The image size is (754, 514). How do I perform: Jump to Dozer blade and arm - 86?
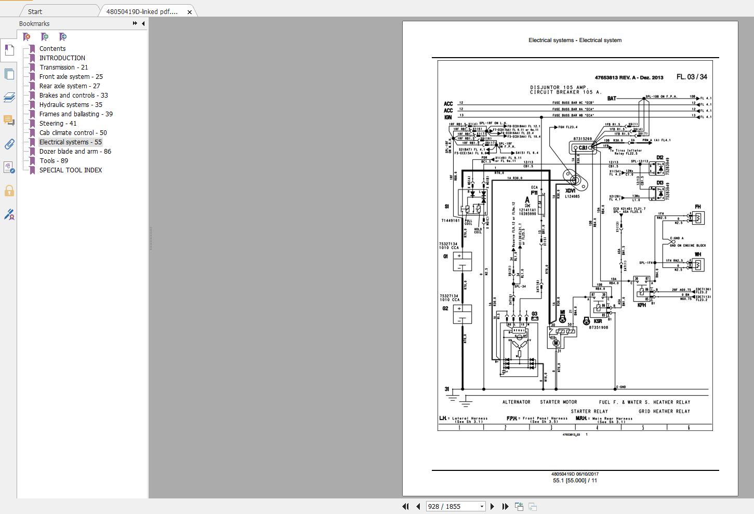pos(75,151)
